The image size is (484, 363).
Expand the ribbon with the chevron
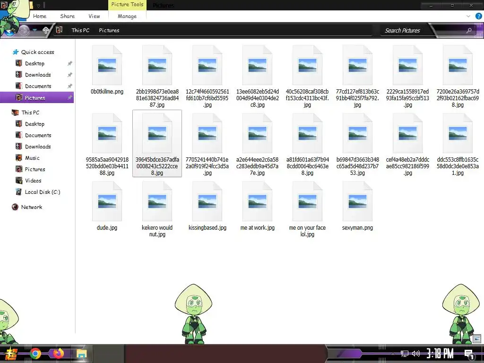[468, 16]
